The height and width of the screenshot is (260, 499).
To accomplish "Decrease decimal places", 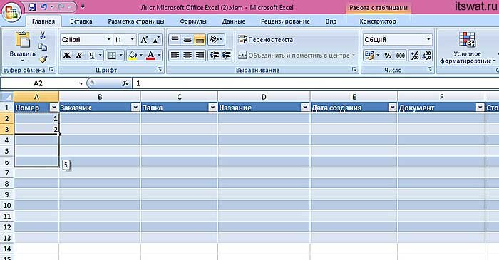I will click(x=427, y=56).
